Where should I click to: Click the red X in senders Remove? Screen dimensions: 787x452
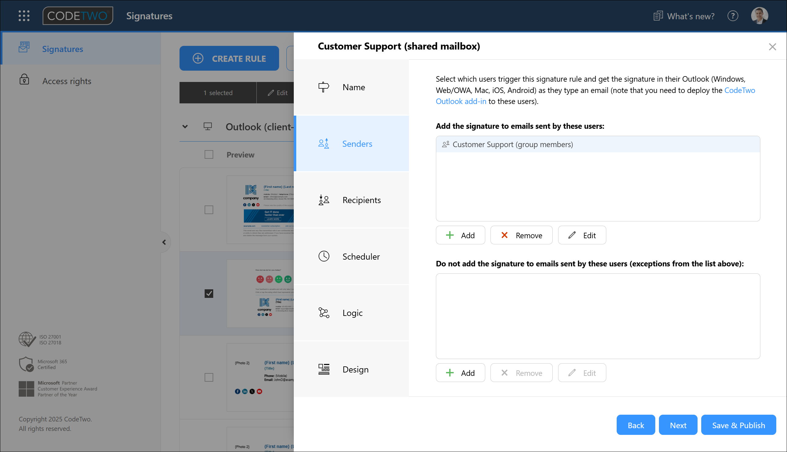pos(504,235)
